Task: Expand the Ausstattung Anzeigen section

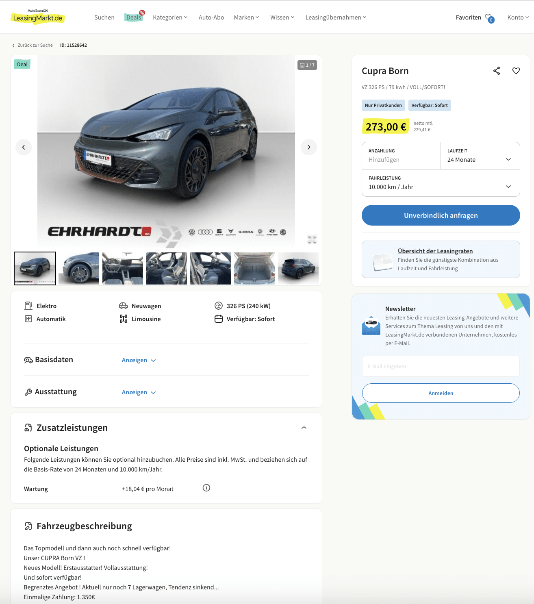Action: point(139,392)
